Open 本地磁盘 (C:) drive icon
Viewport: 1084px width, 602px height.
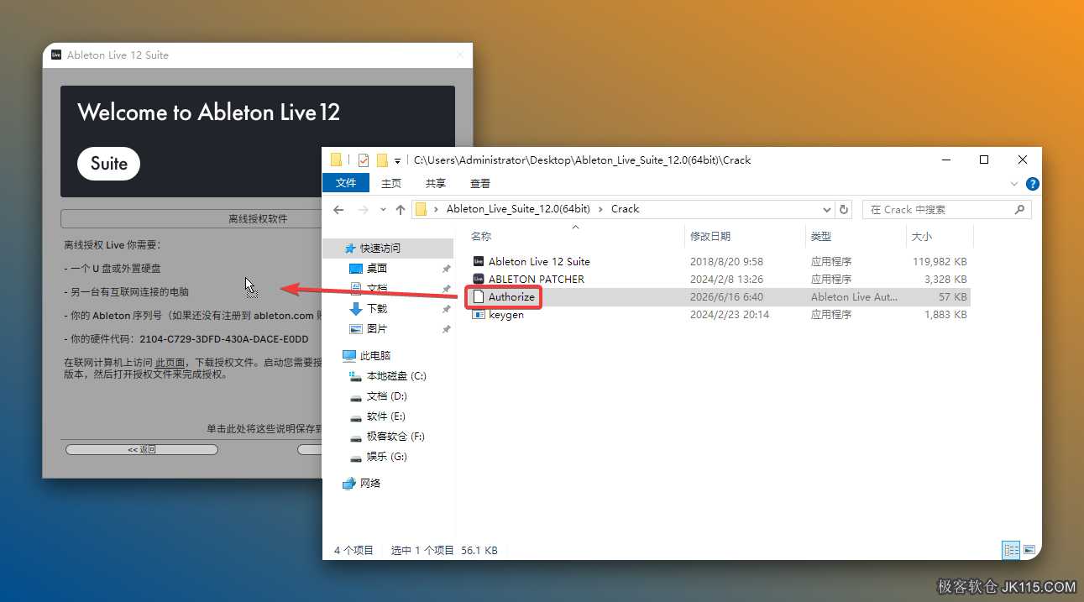click(356, 376)
